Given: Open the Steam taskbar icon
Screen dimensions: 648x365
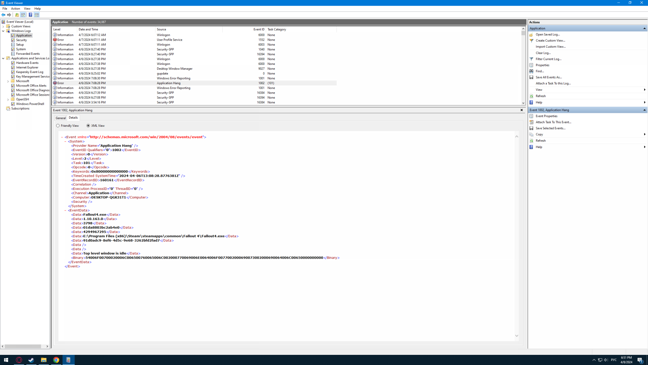Looking at the screenshot, I should point(31,360).
